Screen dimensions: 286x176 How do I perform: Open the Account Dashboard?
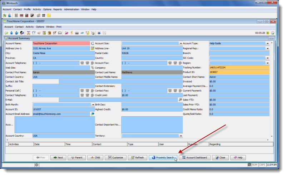tap(194, 157)
